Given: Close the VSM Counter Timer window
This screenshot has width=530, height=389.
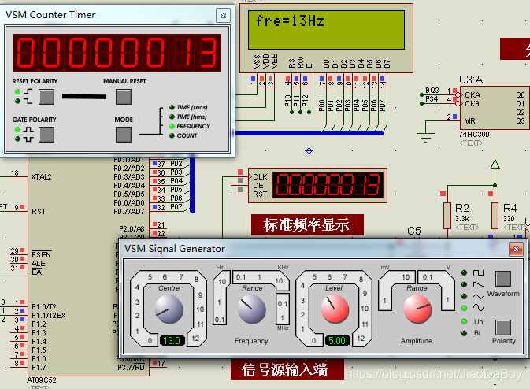Looking at the screenshot, I should point(224,15).
